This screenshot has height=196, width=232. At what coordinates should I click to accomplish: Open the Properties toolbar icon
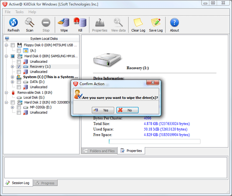click(x=100, y=22)
